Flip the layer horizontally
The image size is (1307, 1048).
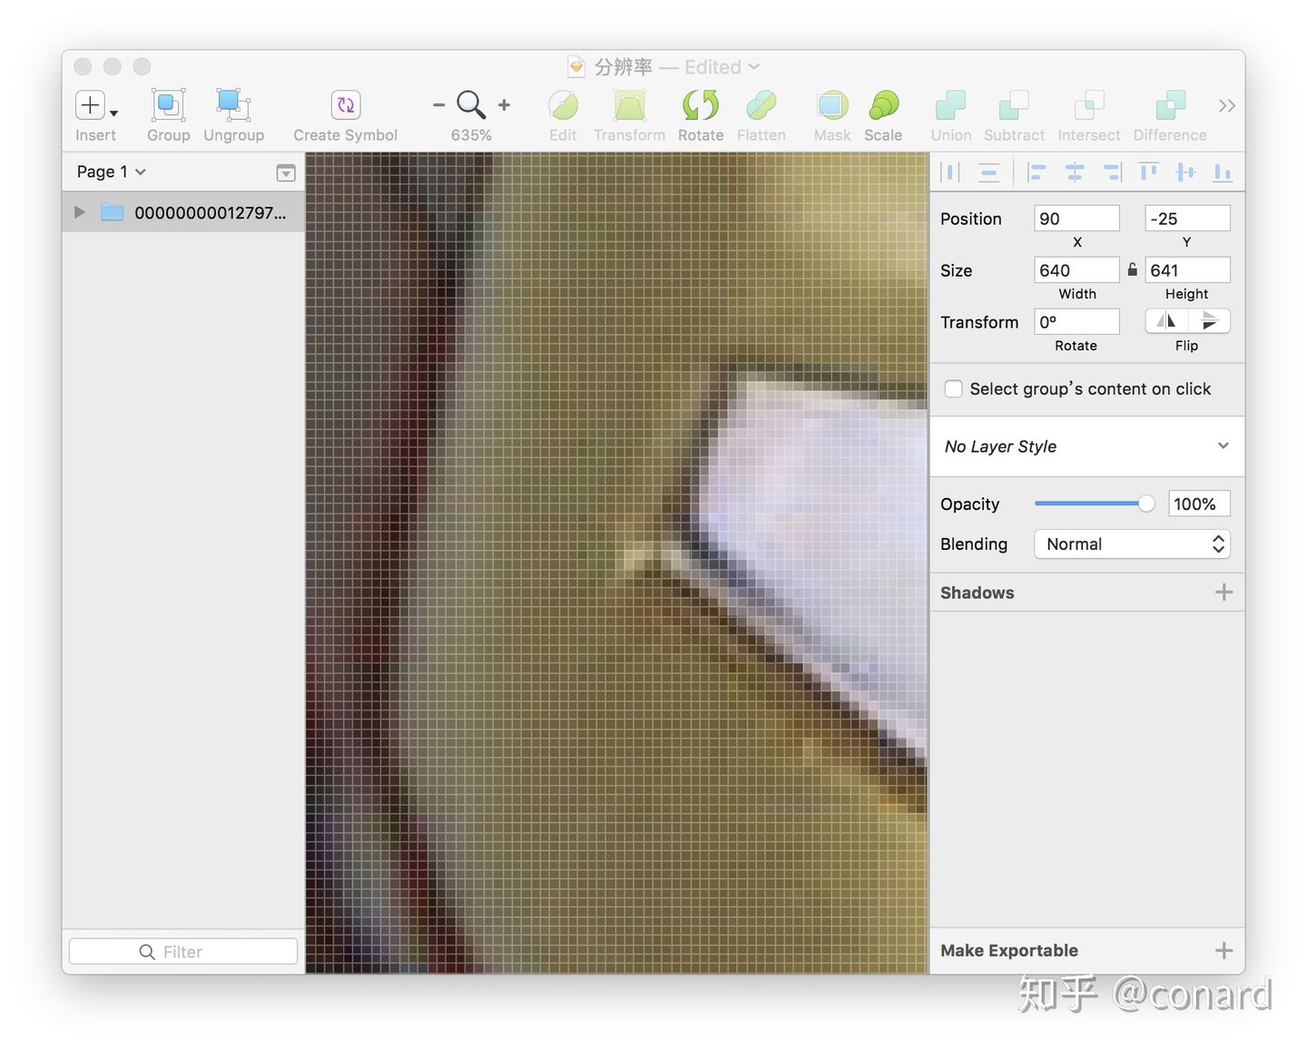1166,321
